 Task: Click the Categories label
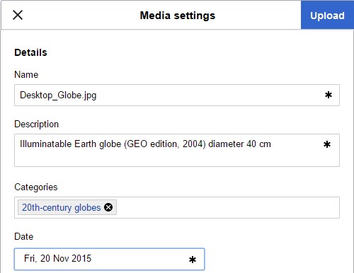36,187
